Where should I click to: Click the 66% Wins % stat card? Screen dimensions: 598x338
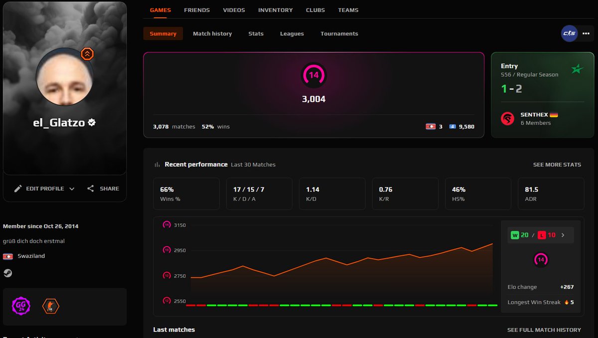(x=186, y=194)
